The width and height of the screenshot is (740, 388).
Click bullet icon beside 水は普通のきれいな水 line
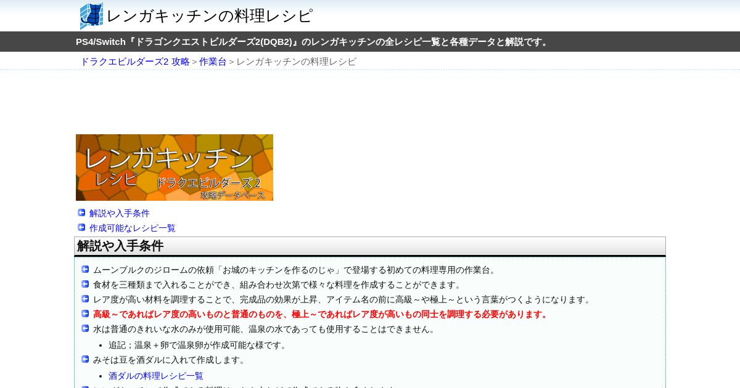pos(85,328)
